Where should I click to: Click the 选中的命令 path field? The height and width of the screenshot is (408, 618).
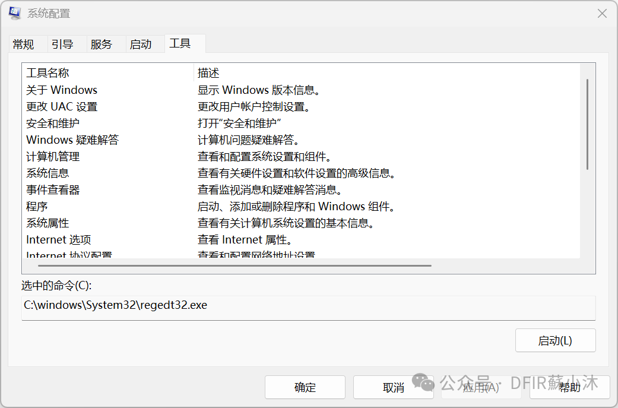[x=309, y=308]
